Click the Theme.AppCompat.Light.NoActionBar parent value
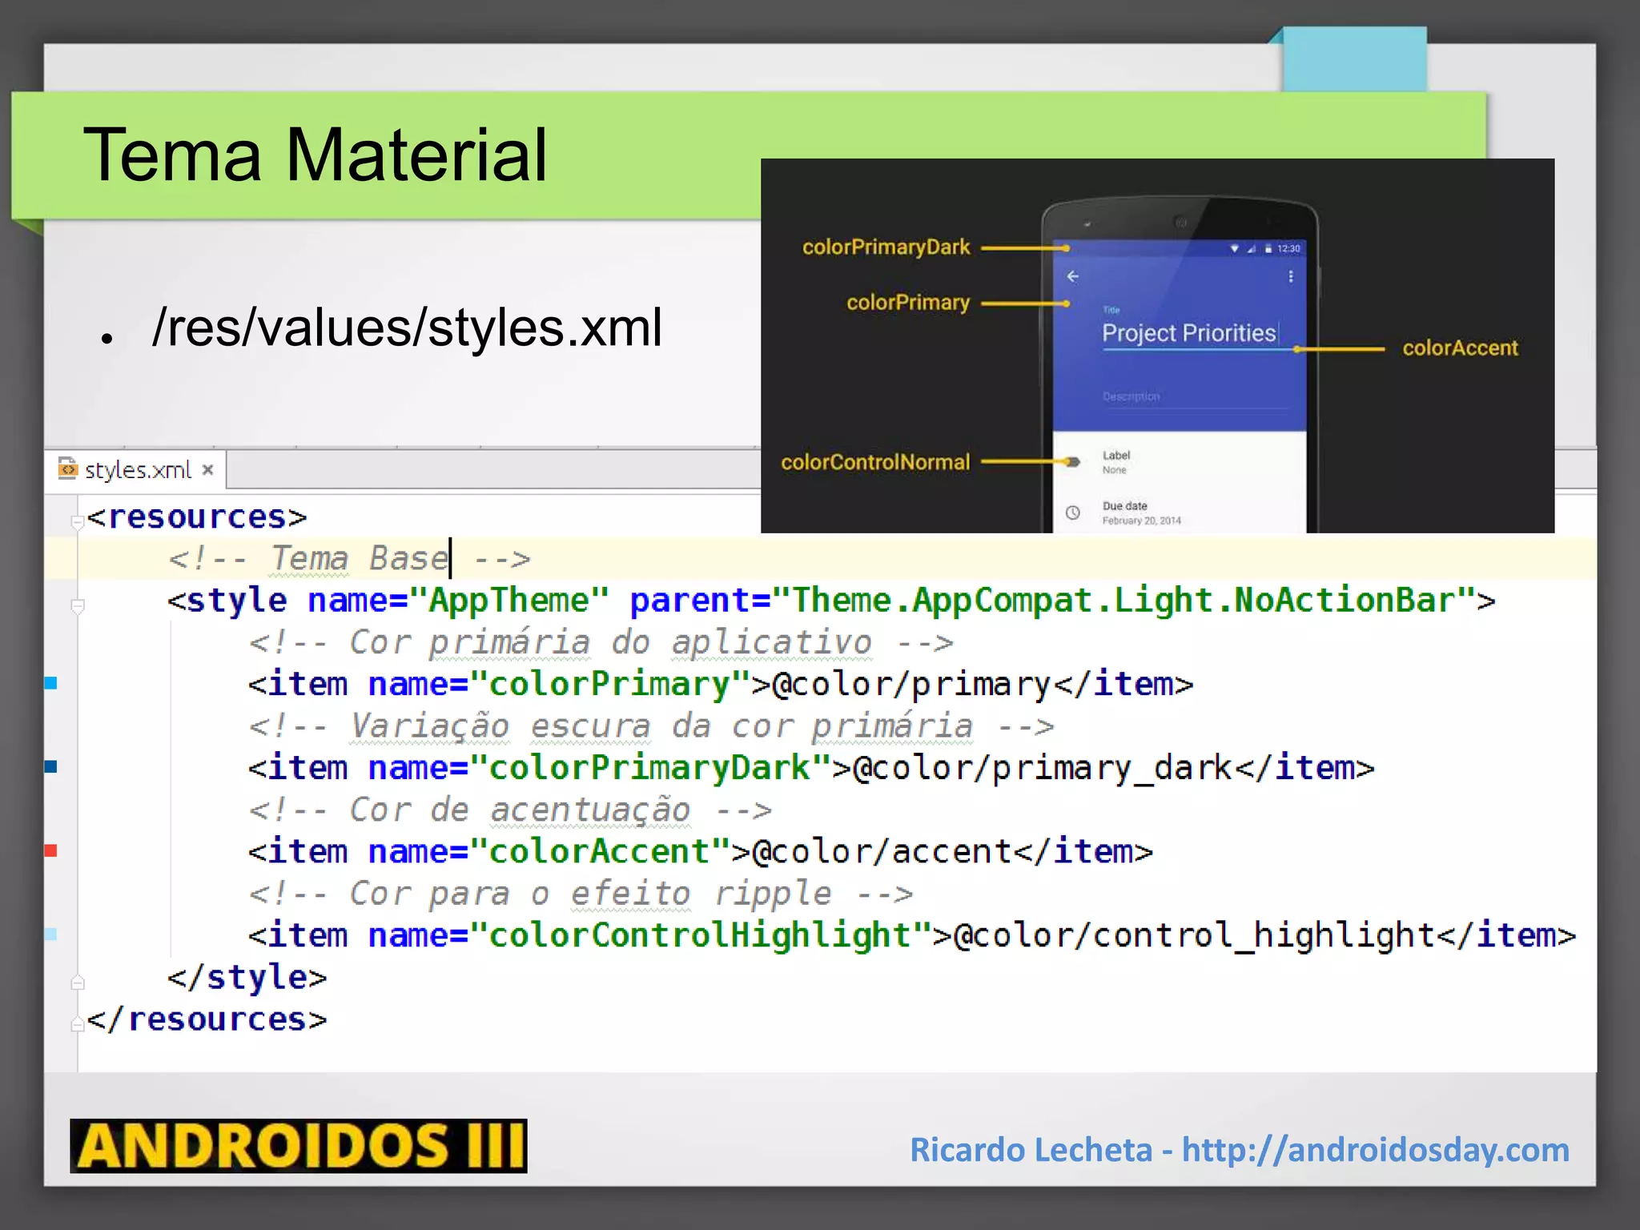The width and height of the screenshot is (1640, 1230). click(x=1123, y=601)
